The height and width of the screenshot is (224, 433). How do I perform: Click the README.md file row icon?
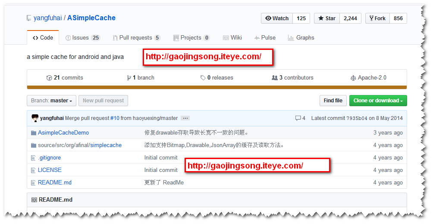click(x=33, y=183)
